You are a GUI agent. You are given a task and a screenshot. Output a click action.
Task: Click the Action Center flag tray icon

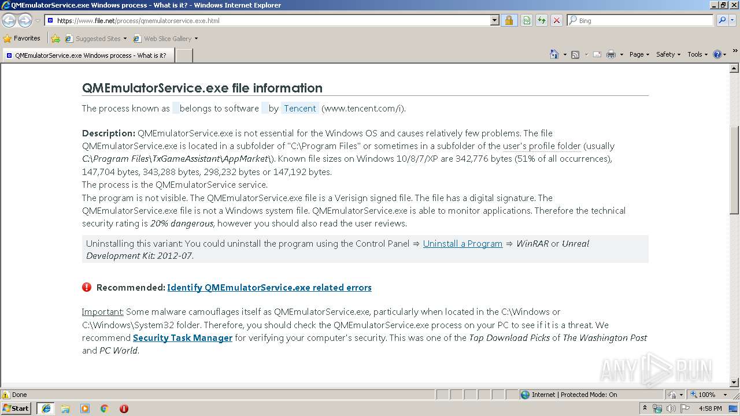click(x=685, y=408)
